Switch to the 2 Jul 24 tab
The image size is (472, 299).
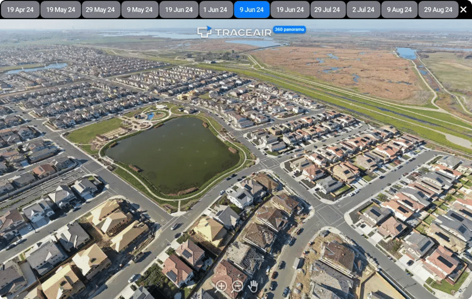click(x=363, y=10)
